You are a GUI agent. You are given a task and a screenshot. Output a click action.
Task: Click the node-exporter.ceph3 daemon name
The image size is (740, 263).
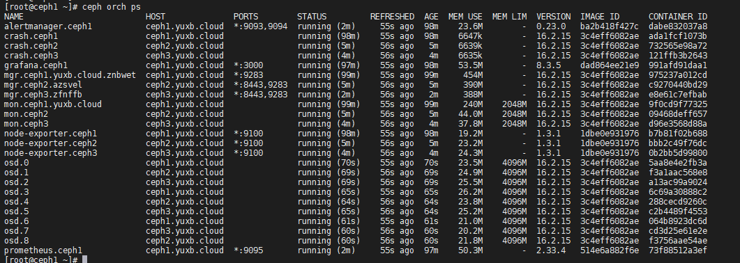(x=50, y=153)
